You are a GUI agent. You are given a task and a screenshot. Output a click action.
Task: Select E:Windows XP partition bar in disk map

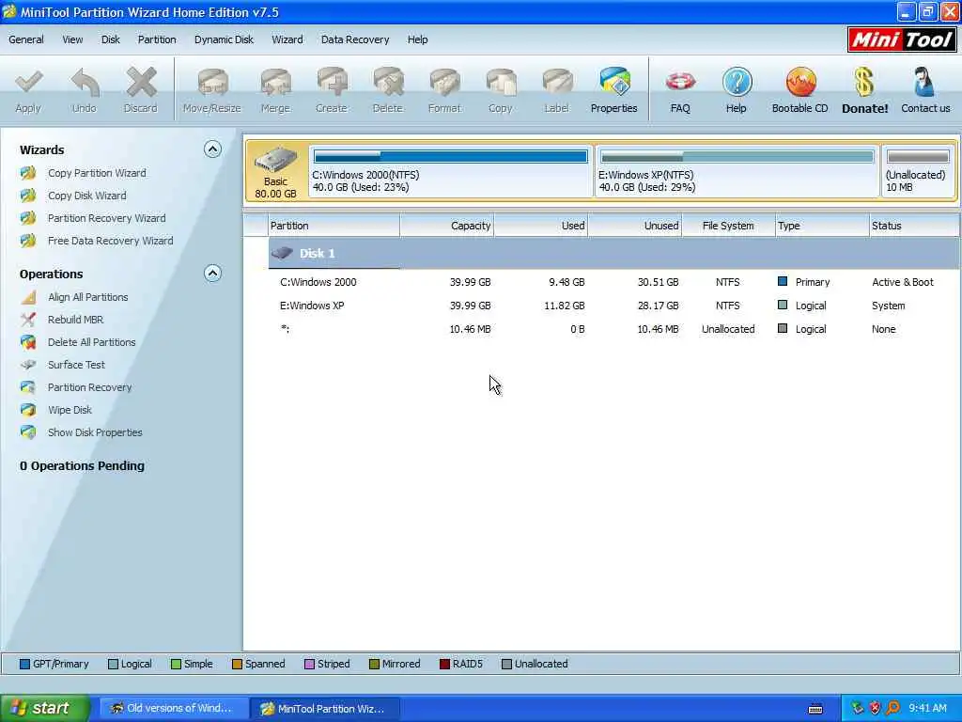click(737, 171)
